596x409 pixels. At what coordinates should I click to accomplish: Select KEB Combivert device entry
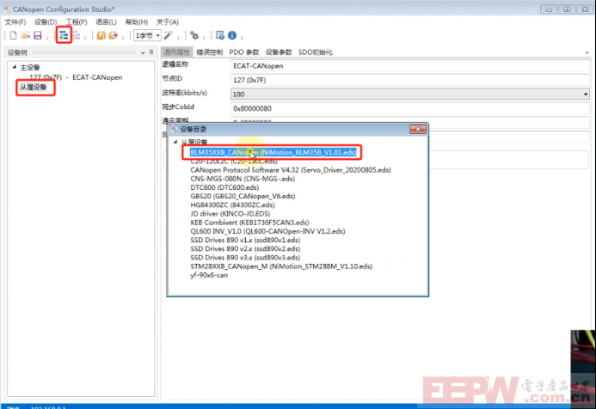pos(249,223)
